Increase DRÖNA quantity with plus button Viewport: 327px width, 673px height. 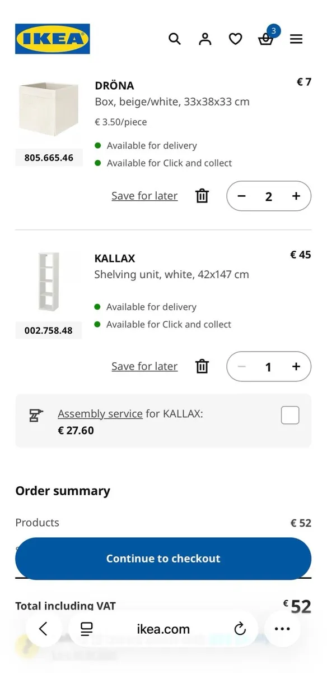[296, 196]
